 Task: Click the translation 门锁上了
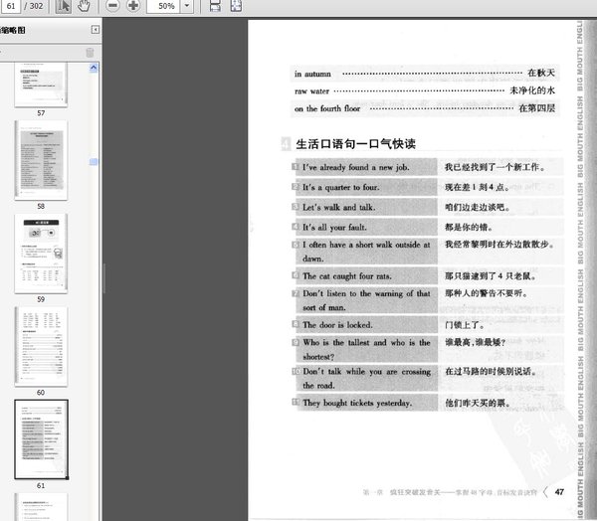(465, 325)
